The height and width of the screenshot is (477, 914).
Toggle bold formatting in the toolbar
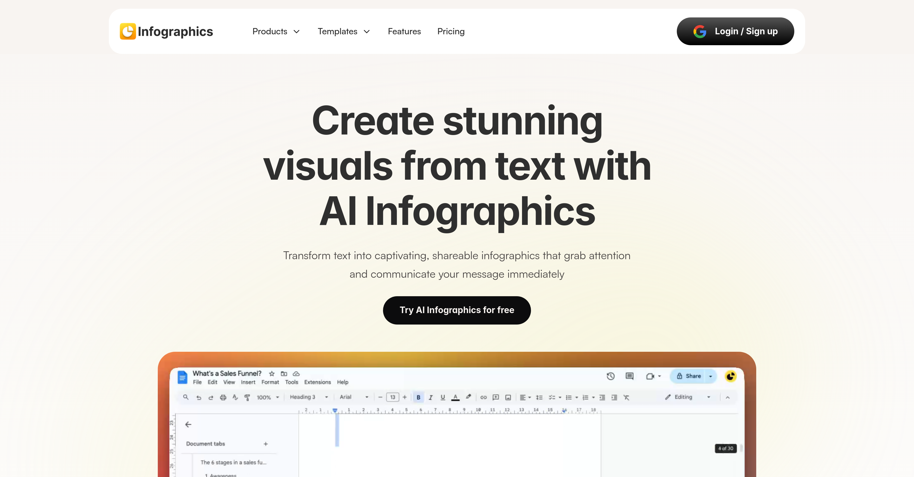pyautogui.click(x=419, y=397)
